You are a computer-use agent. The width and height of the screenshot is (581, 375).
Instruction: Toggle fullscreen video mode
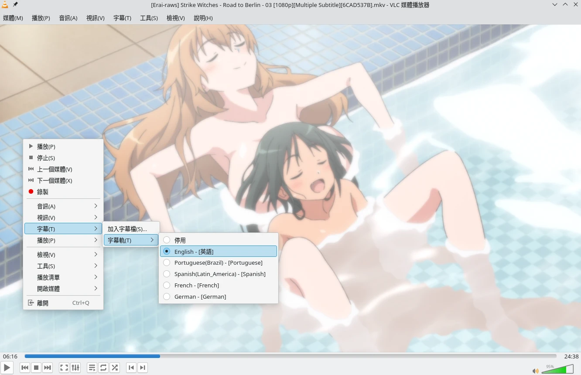(64, 368)
